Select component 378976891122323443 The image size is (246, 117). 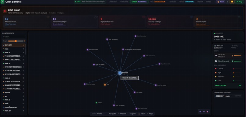[14, 67]
